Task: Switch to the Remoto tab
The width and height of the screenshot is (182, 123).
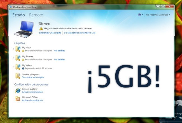Action: [36, 15]
